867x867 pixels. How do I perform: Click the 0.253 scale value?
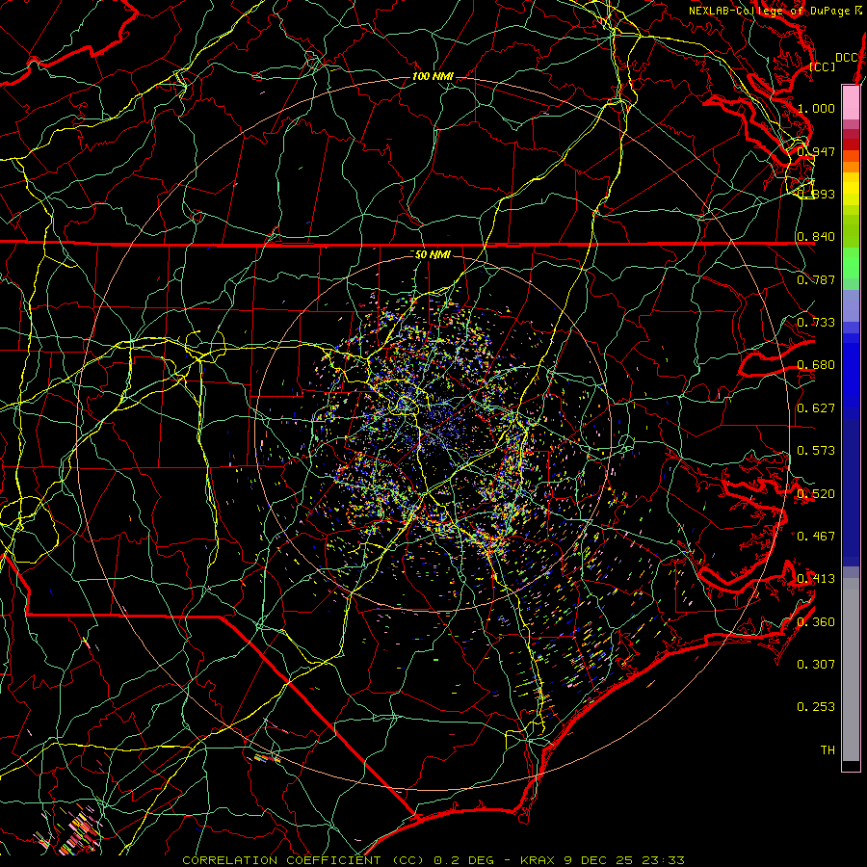[x=816, y=707]
